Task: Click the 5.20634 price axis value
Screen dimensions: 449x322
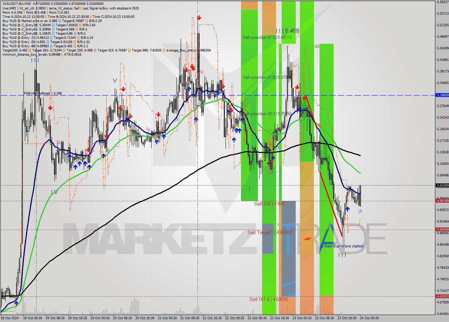Action: (x=443, y=129)
